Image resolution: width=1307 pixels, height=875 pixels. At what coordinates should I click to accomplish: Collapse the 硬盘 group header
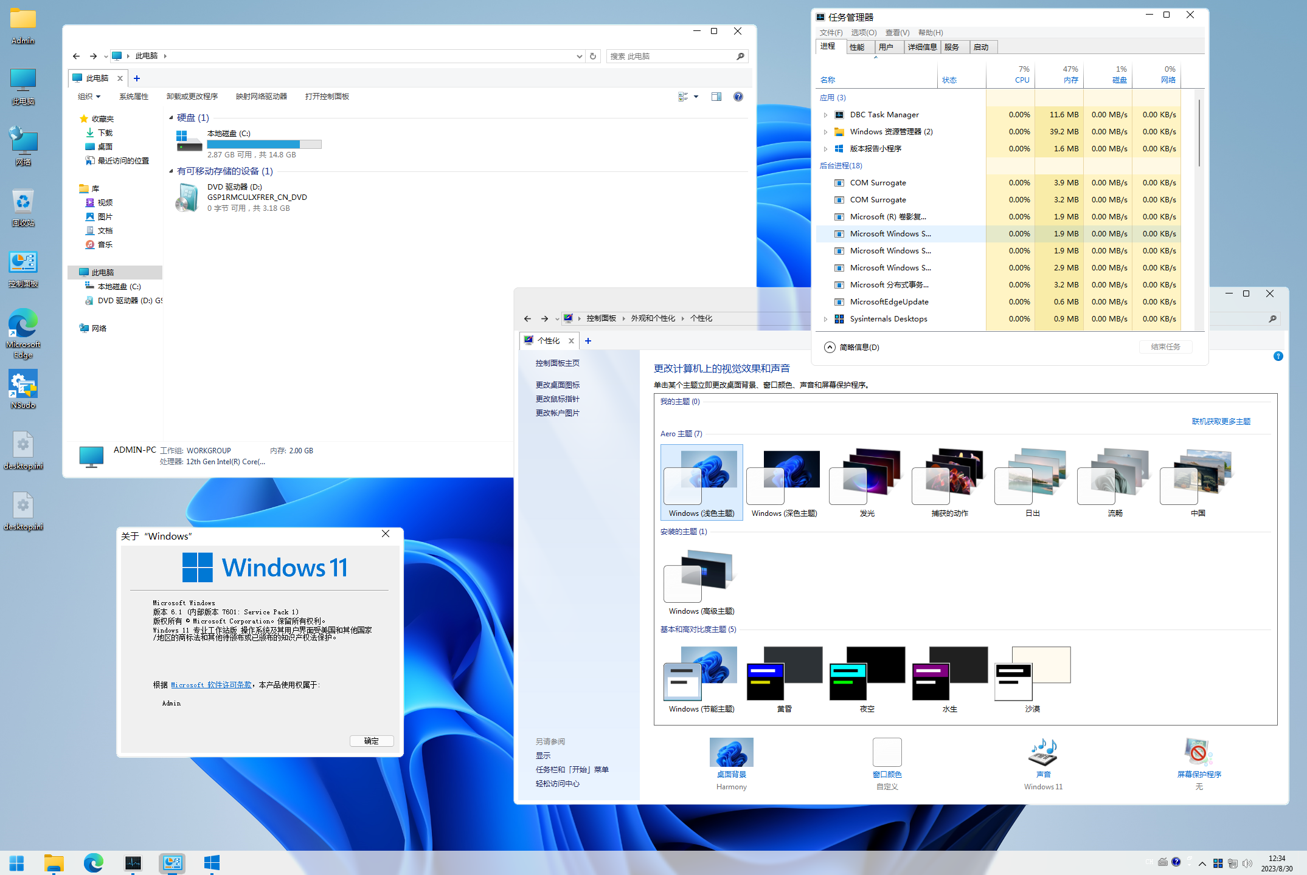(x=171, y=118)
